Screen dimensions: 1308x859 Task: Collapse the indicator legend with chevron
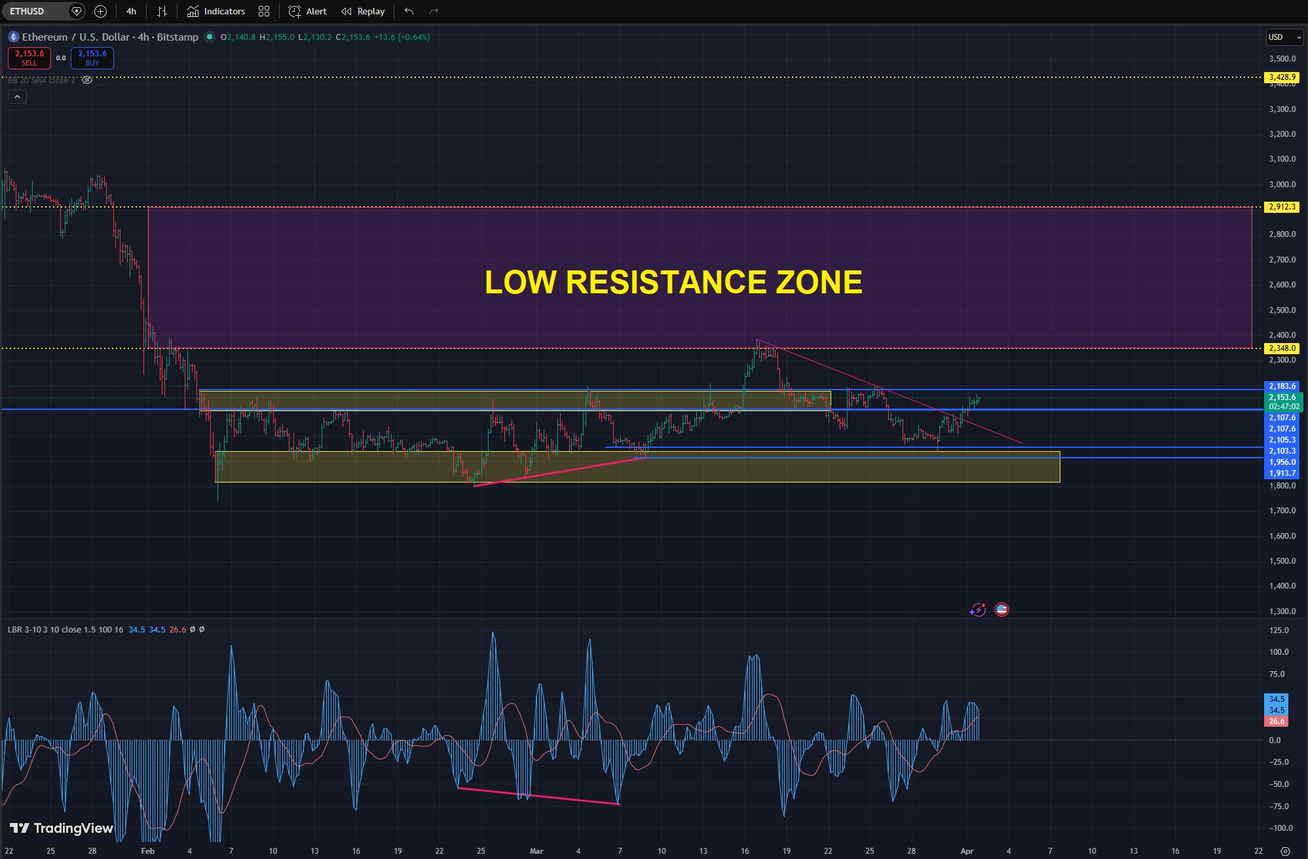17,97
